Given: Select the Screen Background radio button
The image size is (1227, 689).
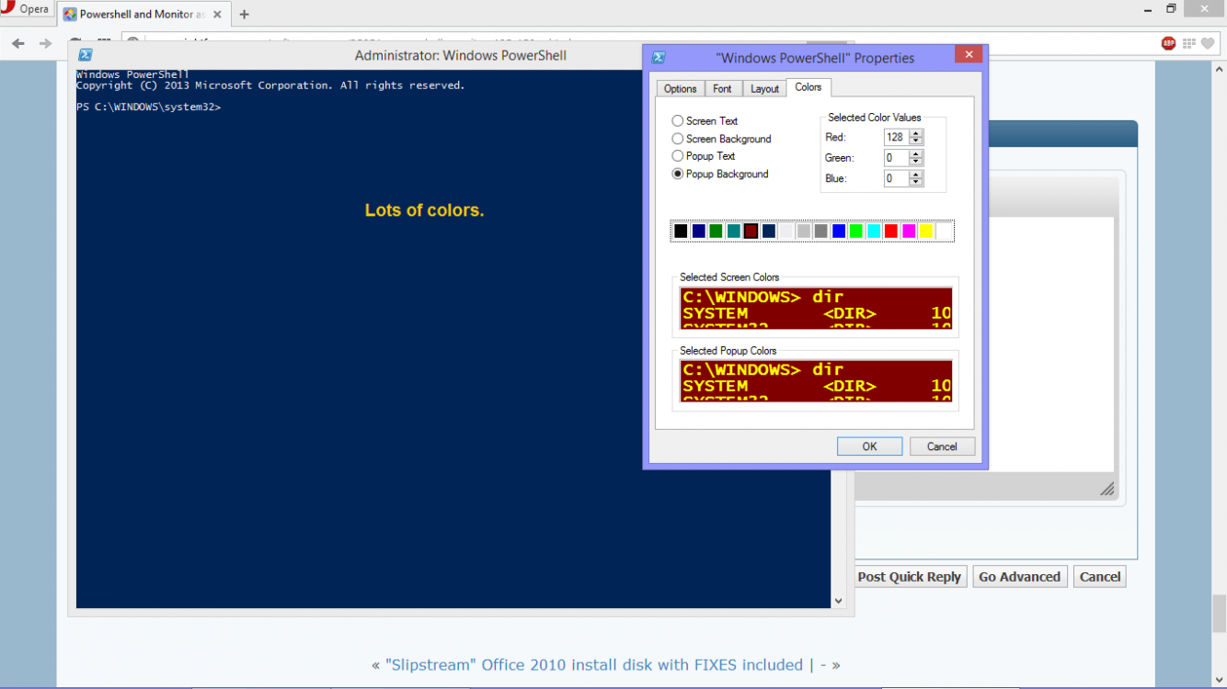Looking at the screenshot, I should pos(678,139).
